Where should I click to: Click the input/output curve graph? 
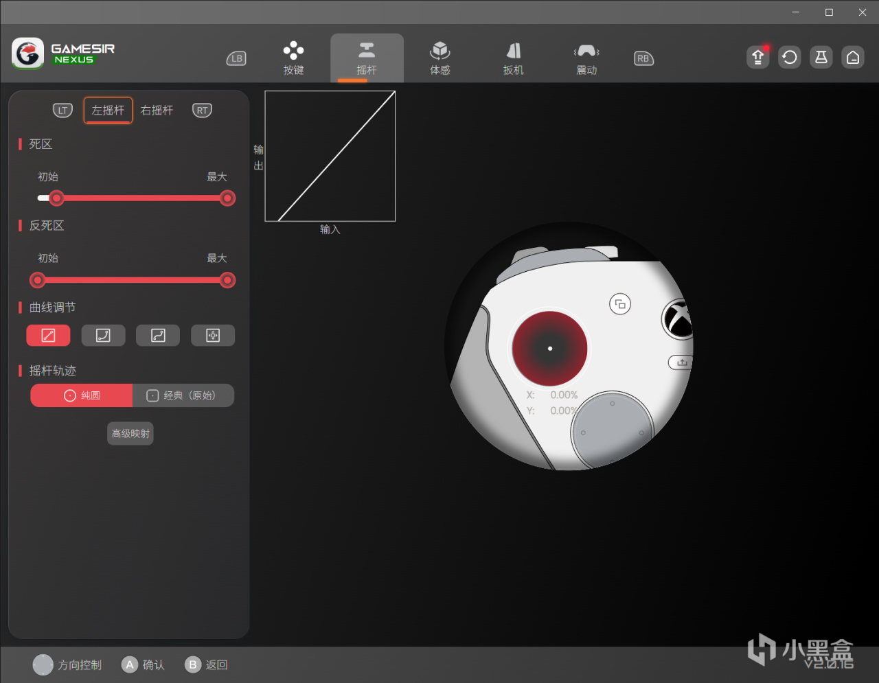[330, 156]
